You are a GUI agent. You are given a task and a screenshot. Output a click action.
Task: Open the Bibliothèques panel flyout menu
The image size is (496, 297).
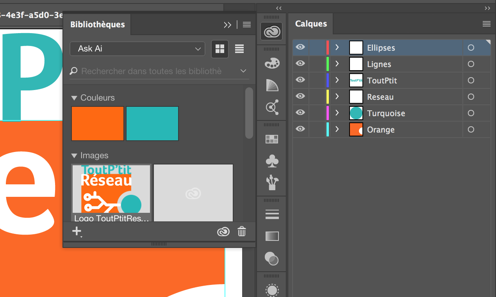tap(246, 24)
